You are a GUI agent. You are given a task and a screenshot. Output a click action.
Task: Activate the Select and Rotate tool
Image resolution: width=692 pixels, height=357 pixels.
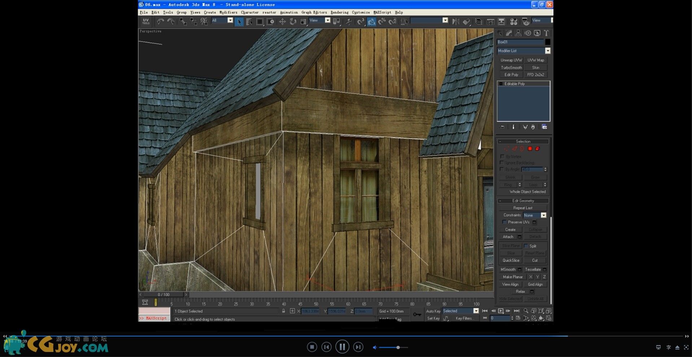293,22
